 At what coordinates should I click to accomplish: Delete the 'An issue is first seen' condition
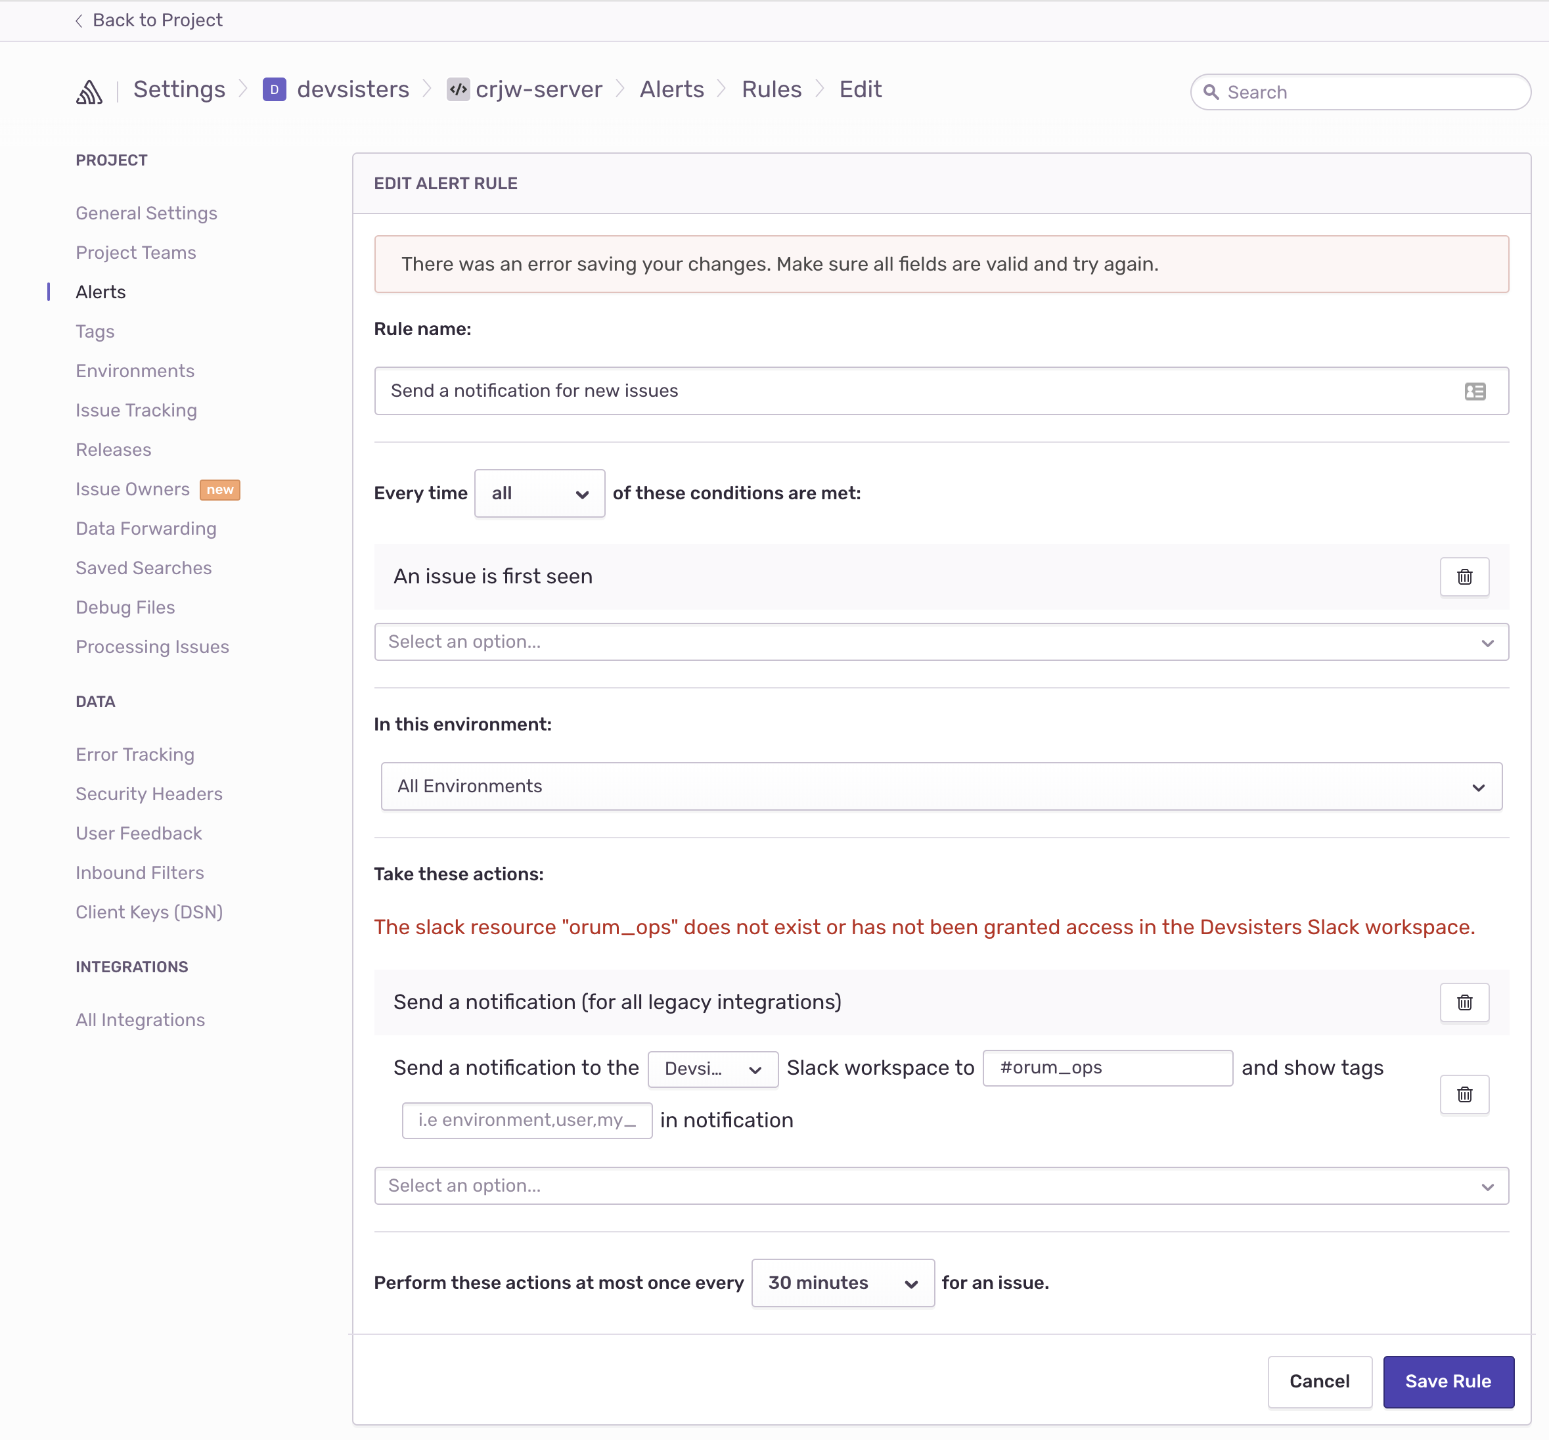[1464, 577]
